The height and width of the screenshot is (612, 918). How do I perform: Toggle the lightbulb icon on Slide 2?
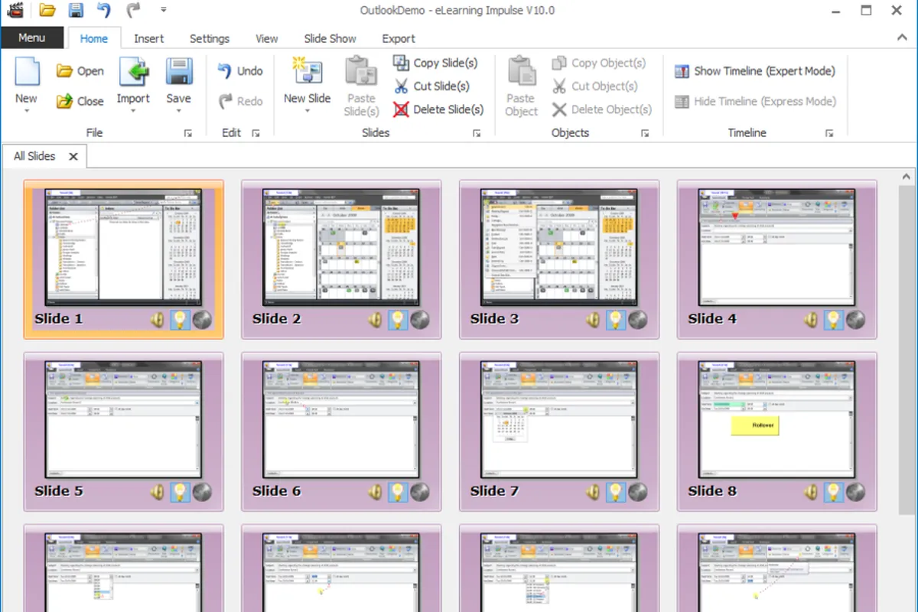pos(398,320)
